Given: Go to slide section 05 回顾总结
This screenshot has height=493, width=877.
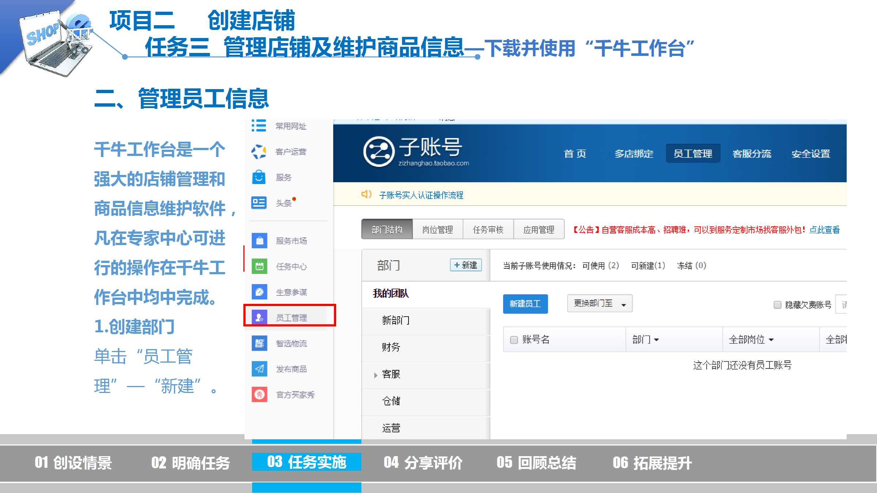Looking at the screenshot, I should tap(536, 463).
